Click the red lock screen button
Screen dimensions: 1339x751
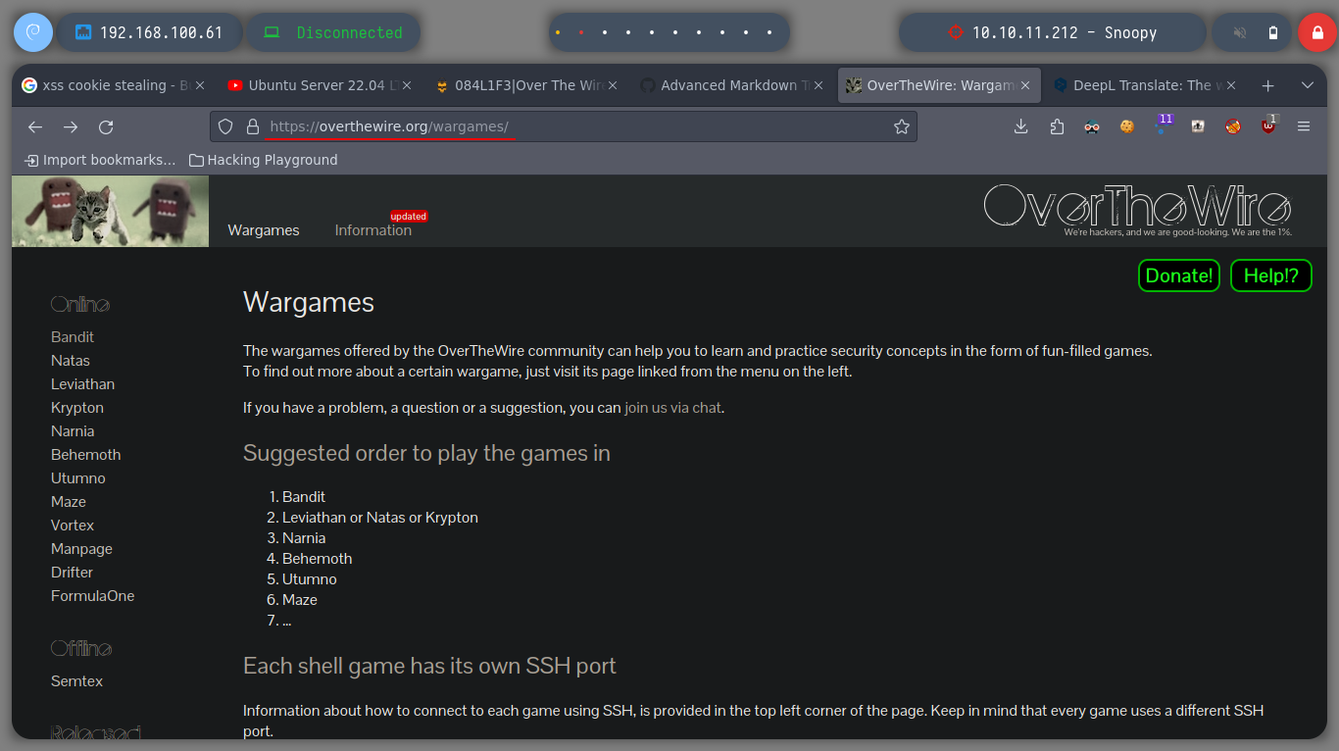click(x=1317, y=32)
